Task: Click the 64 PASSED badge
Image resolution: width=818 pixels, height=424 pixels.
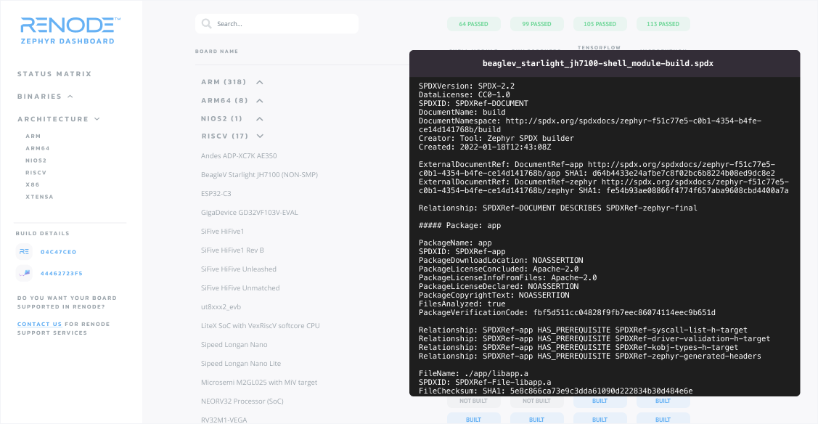Action: (x=474, y=24)
